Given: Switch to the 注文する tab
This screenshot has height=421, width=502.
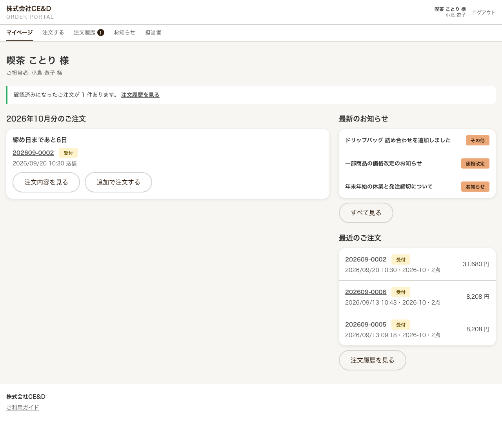Looking at the screenshot, I should (53, 33).
